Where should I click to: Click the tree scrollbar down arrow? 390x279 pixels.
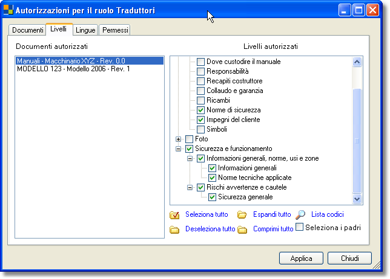coord(357,199)
